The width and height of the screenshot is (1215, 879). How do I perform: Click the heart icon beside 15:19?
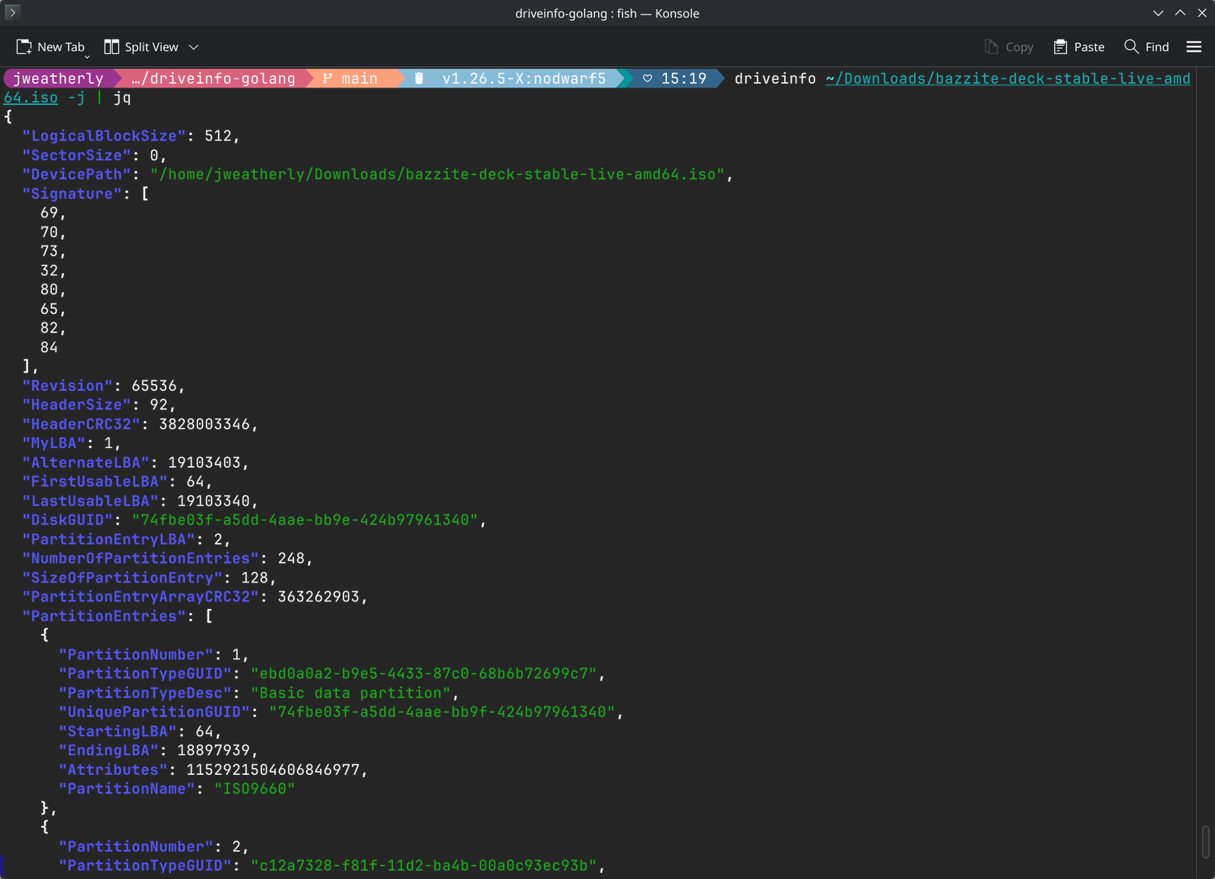647,78
